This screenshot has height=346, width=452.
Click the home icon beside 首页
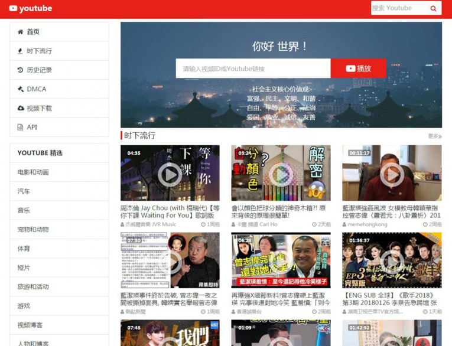20,32
